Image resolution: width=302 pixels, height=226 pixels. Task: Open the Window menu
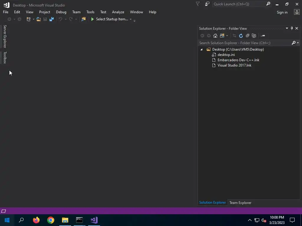pyautogui.click(x=136, y=12)
